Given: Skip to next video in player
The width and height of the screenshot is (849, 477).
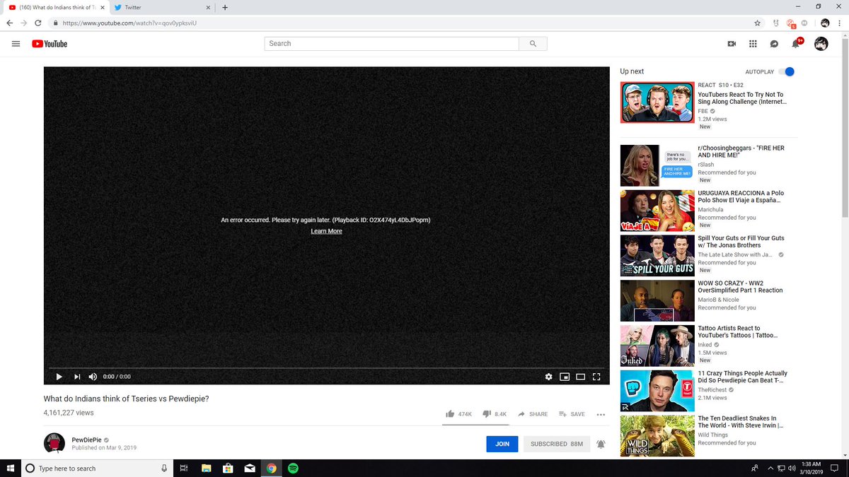Looking at the screenshot, I should 77,377.
